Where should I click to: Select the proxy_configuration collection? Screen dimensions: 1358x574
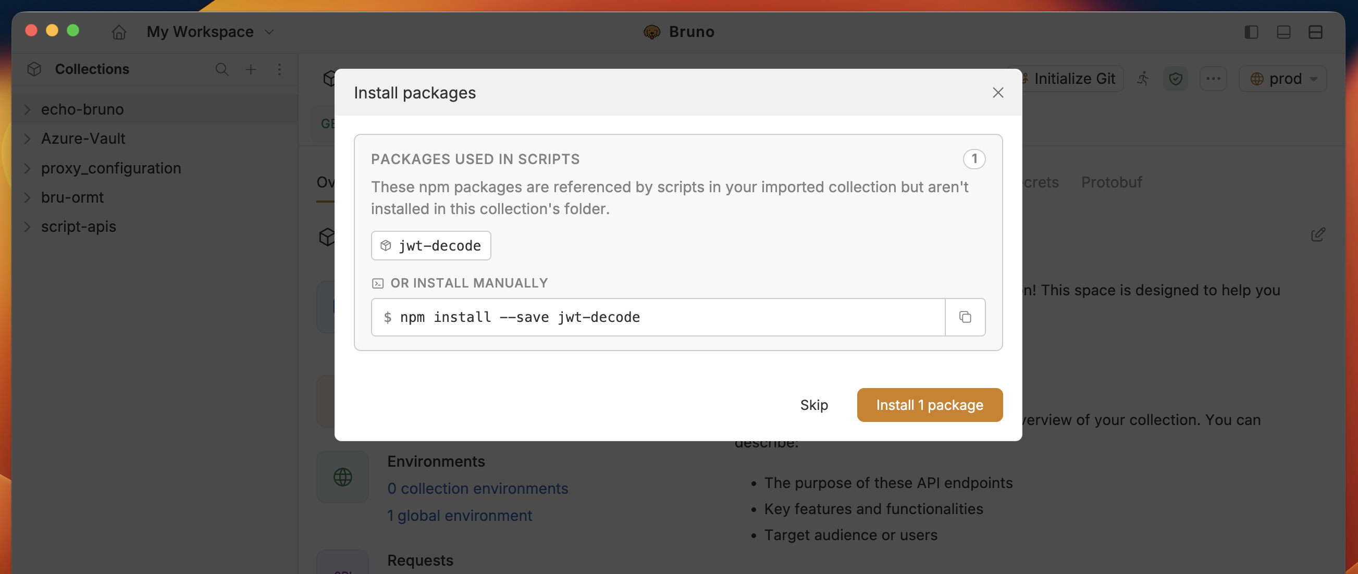click(155, 168)
